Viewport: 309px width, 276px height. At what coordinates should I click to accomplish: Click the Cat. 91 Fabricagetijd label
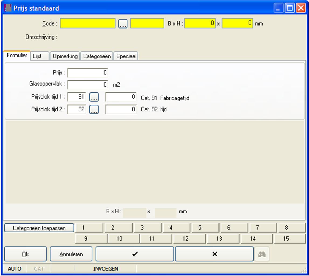tap(165, 98)
